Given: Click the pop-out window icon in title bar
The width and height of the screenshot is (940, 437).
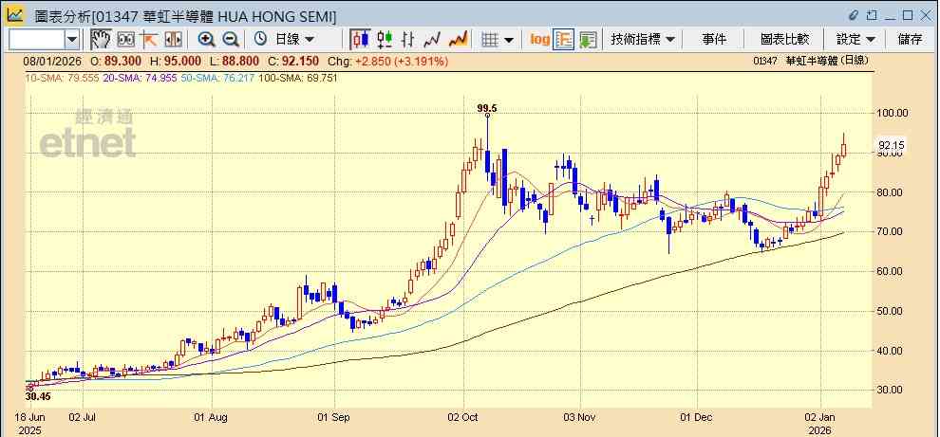Looking at the screenshot, I should 871,15.
